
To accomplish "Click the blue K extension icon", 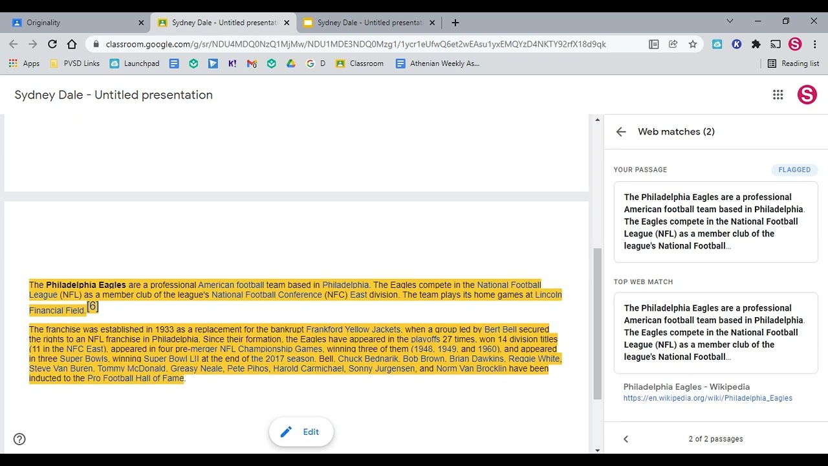I will tap(737, 44).
